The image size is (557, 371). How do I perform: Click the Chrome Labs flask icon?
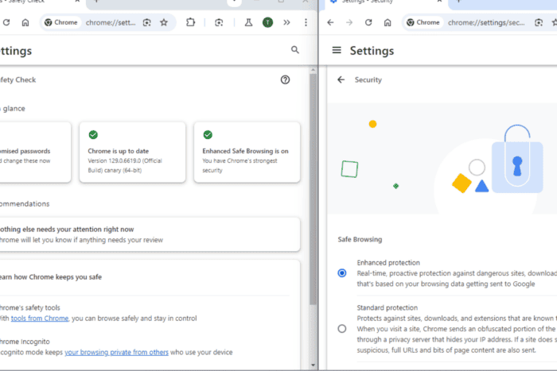[x=248, y=22]
